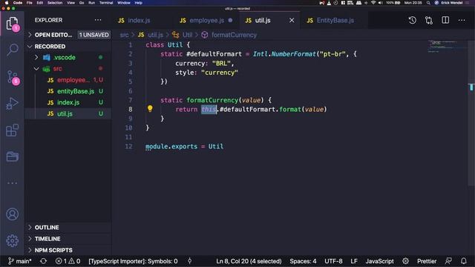Open the Run menu
This screenshot has height=267, width=475.
(91, 3)
